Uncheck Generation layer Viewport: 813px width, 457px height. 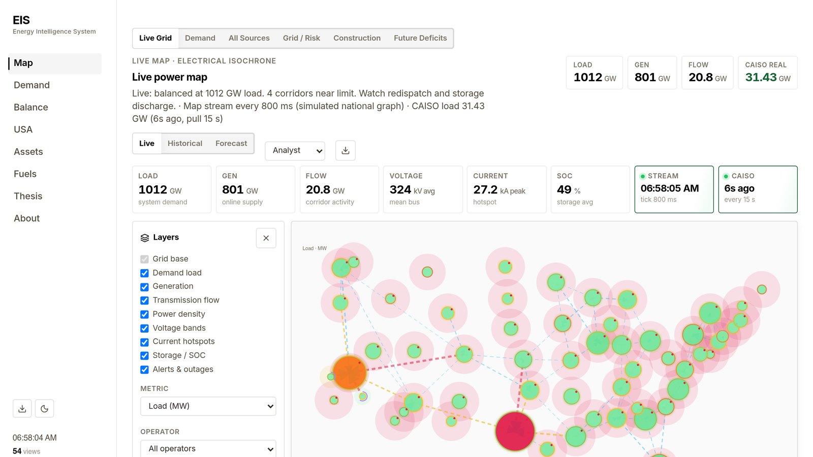[x=144, y=287]
